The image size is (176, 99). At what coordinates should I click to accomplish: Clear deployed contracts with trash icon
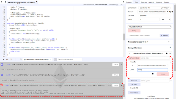[170, 48]
